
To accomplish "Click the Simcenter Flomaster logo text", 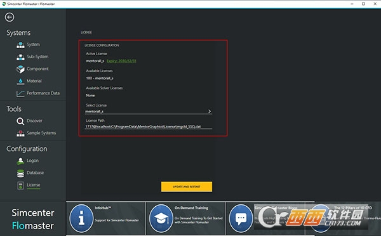I will [33, 220].
